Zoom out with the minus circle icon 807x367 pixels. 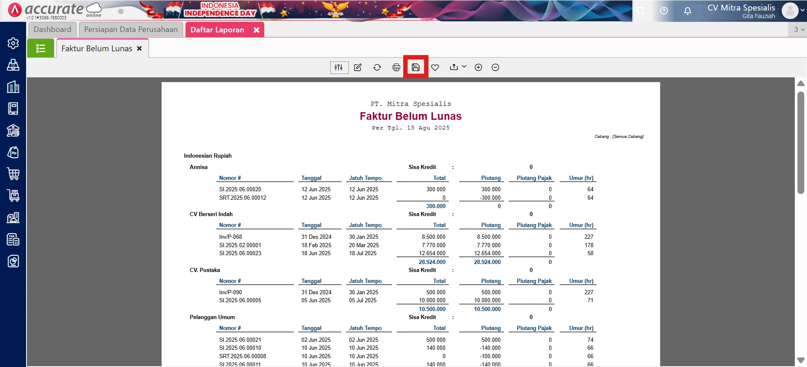[495, 67]
